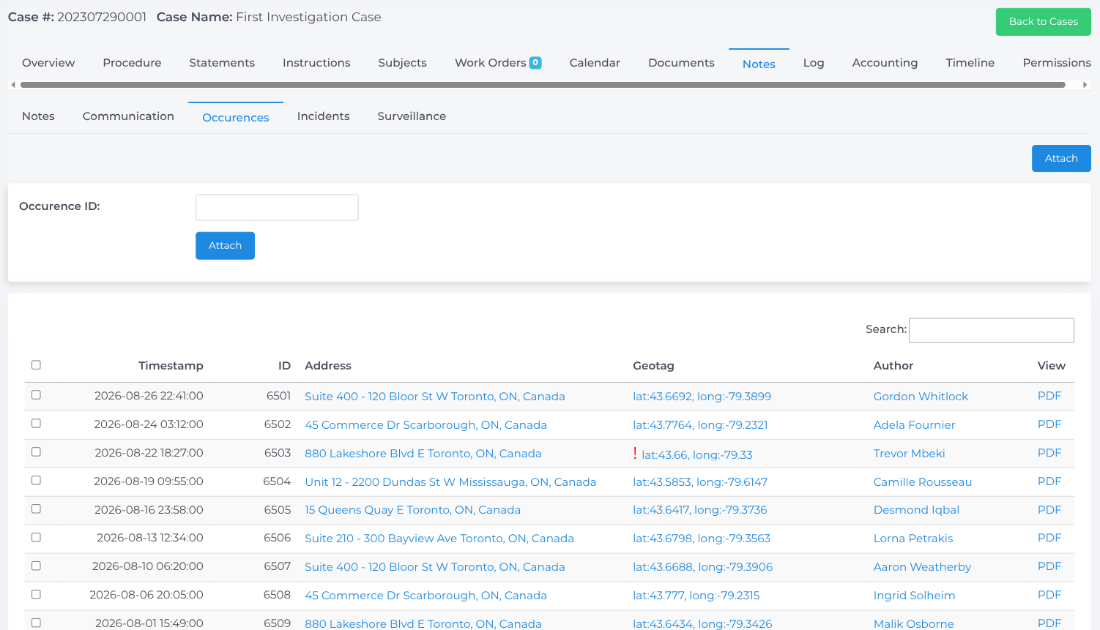Open PDF for occurrence 6505
Viewport: 1100px width, 630px height.
click(x=1049, y=510)
